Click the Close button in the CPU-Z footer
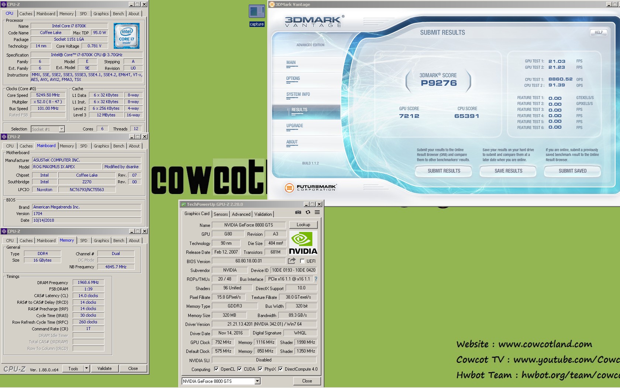 pyautogui.click(x=133, y=368)
